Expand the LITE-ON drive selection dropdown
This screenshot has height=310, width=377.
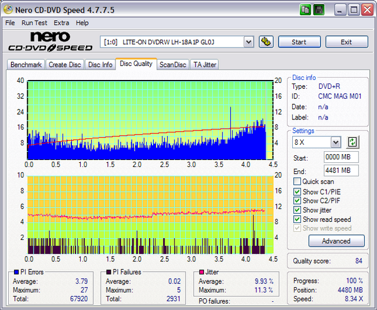pyautogui.click(x=249, y=42)
